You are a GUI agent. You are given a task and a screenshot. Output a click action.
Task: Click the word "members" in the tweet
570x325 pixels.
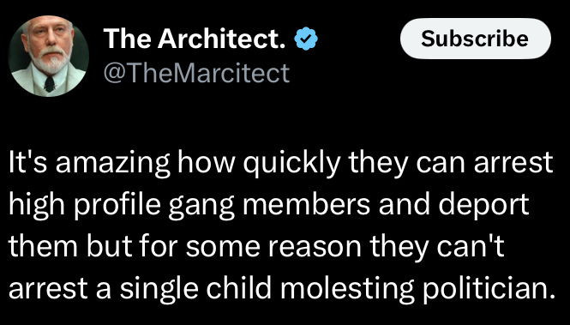coord(306,206)
